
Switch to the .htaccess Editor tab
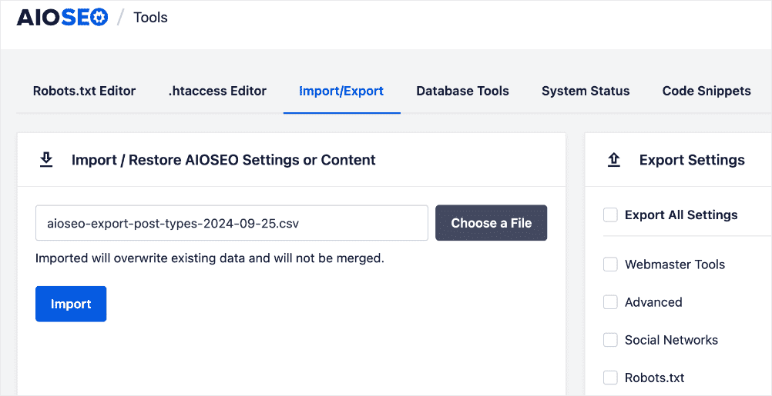217,91
